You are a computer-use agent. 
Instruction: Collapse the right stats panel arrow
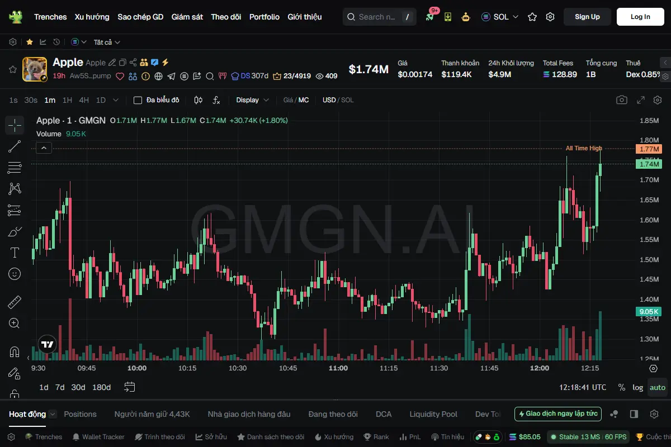pyautogui.click(x=665, y=63)
